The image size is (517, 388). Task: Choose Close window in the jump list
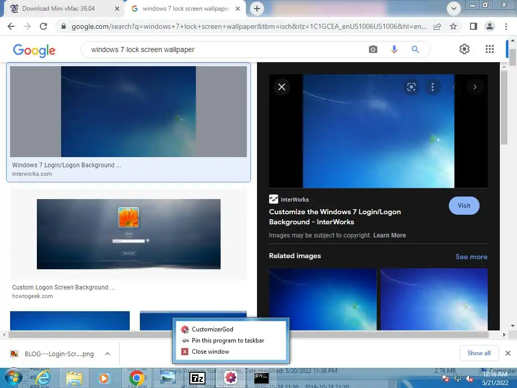point(211,352)
